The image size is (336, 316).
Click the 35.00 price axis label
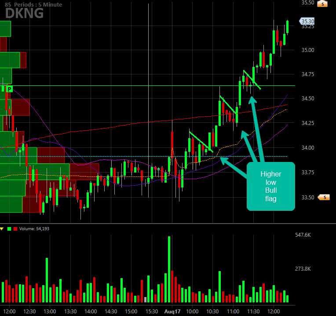click(x=308, y=50)
